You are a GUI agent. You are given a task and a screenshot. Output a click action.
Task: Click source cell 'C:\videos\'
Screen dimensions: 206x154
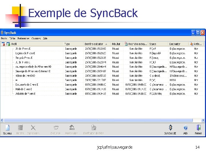coord(155,76)
